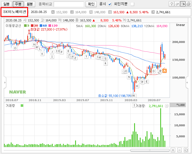
Task: Click the 고 (high price) icon
Action: click(x=72, y=12)
